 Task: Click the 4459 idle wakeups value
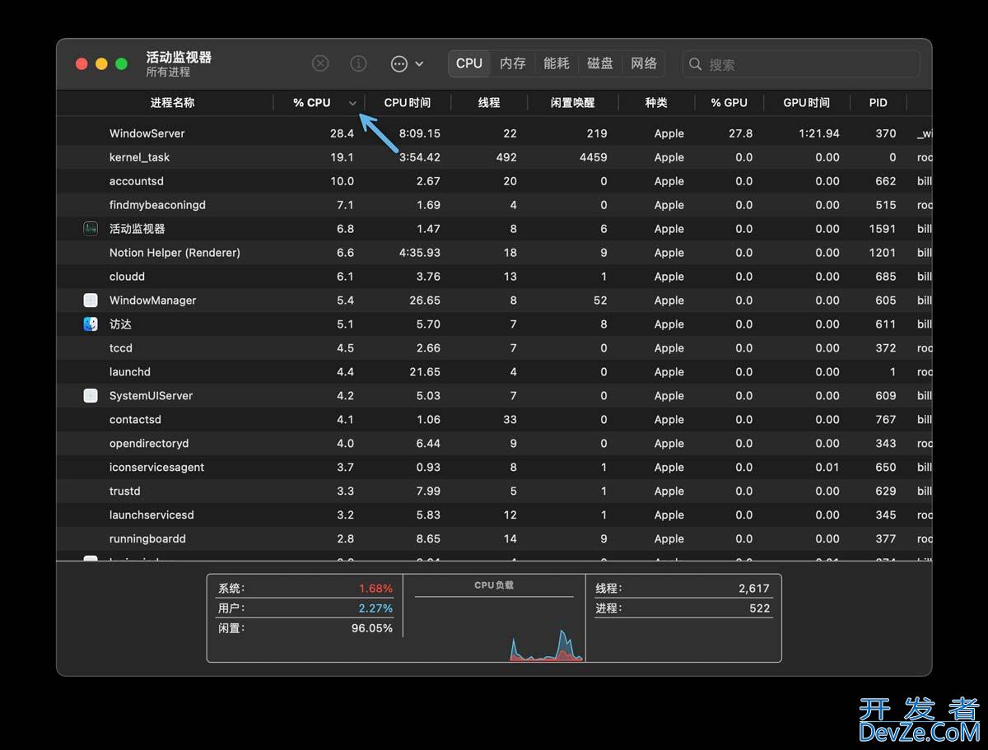pyautogui.click(x=593, y=157)
